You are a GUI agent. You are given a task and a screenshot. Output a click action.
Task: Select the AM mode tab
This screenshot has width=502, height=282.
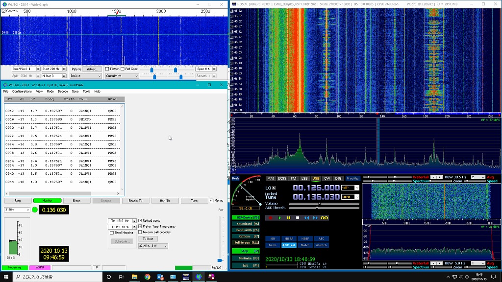click(271, 178)
